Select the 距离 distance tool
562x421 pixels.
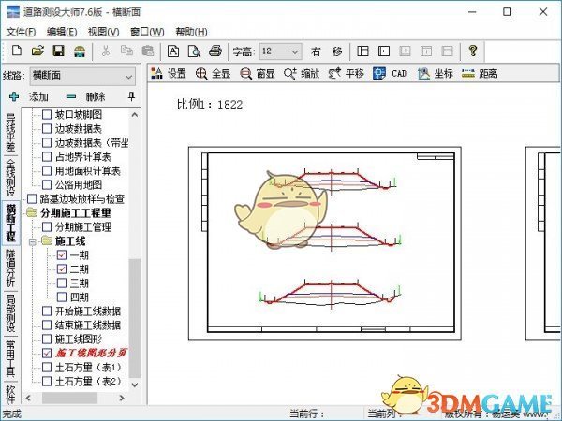tap(480, 73)
